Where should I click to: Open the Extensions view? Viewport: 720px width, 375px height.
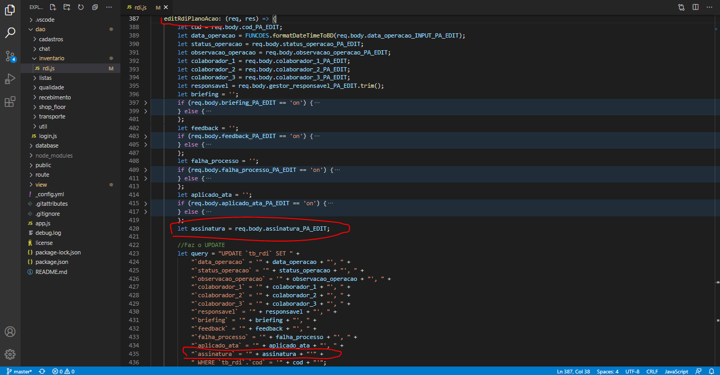point(10,102)
